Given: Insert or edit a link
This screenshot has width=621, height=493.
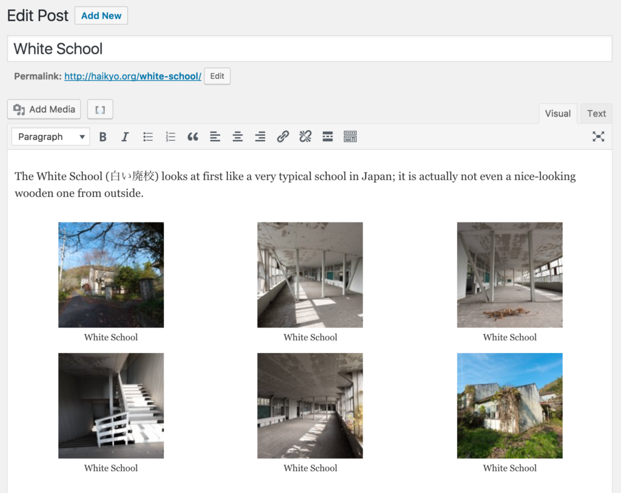Looking at the screenshot, I should [283, 137].
